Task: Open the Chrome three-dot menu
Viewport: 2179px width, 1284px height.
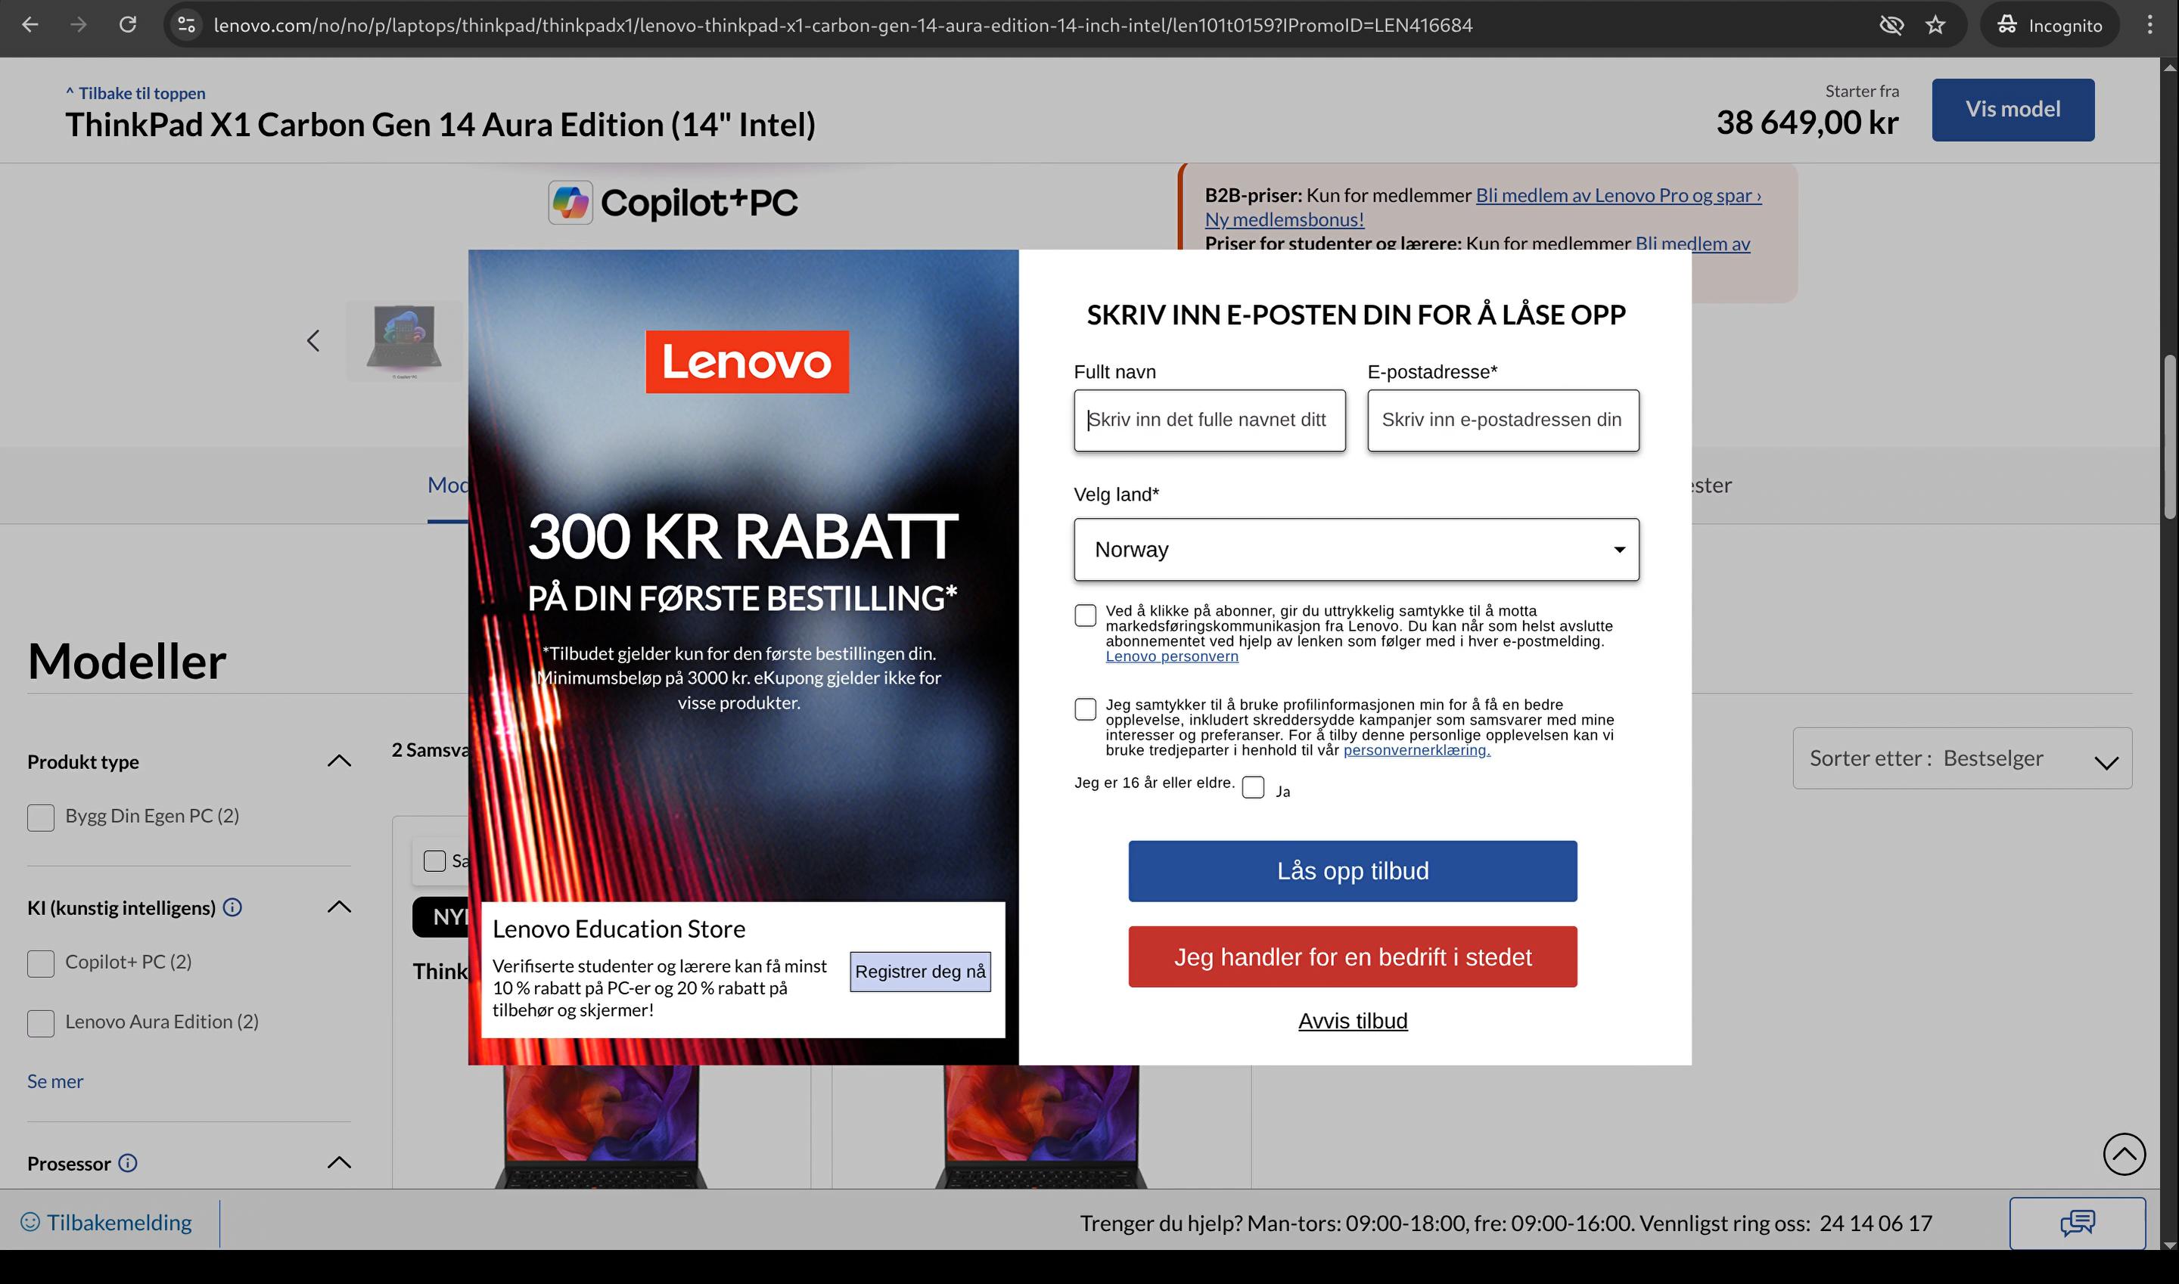Action: (2149, 25)
